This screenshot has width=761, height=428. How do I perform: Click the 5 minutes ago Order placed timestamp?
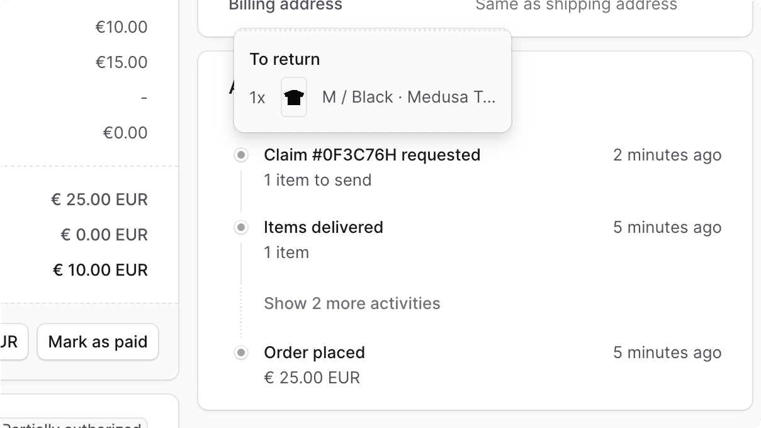point(667,352)
